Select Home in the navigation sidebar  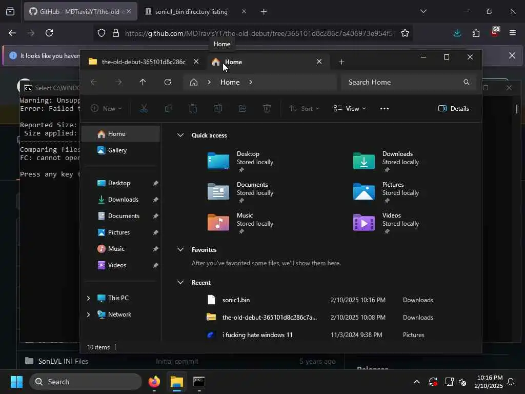(x=121, y=134)
